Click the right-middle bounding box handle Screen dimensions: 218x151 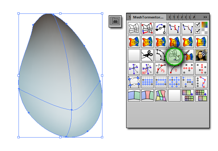tap(102, 75)
